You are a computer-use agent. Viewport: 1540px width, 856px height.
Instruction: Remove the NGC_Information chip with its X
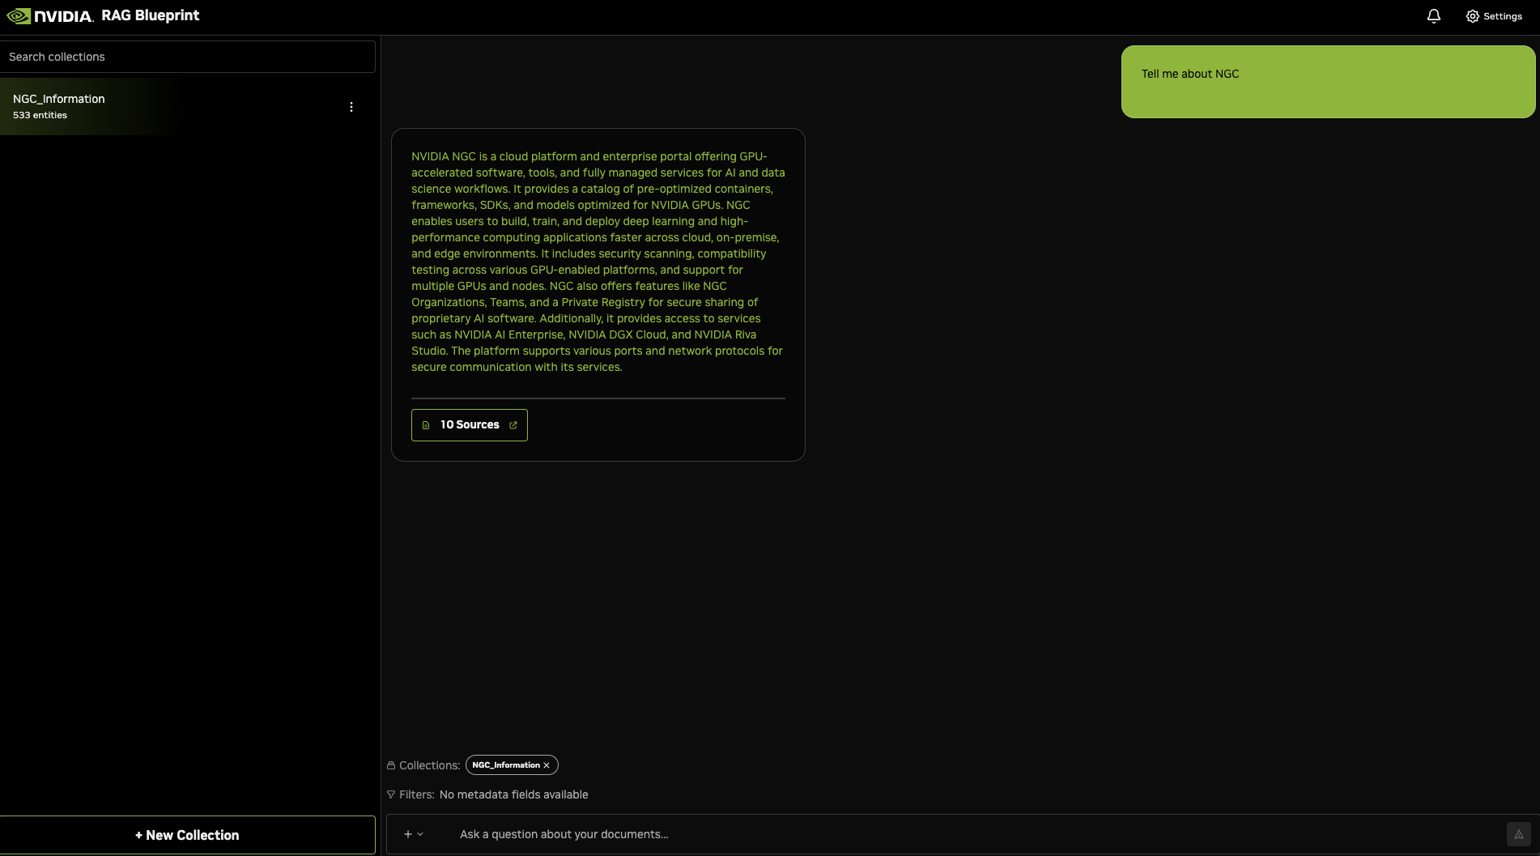coord(547,765)
